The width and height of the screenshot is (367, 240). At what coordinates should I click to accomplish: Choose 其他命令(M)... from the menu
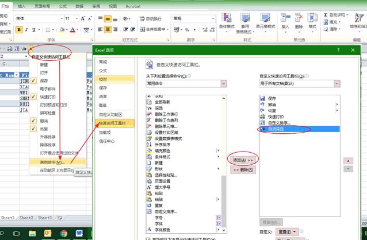pyautogui.click(x=52, y=162)
